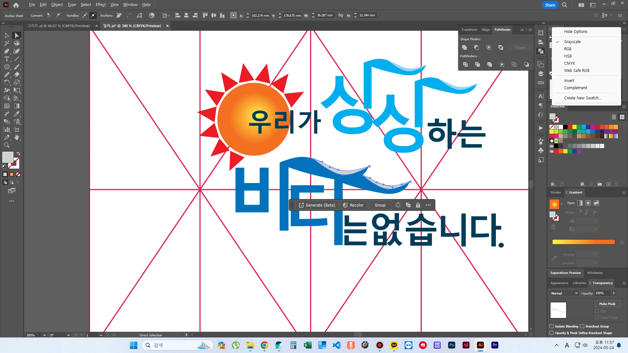
Task: Expand the Opacity value arrow
Action: click(x=614, y=293)
